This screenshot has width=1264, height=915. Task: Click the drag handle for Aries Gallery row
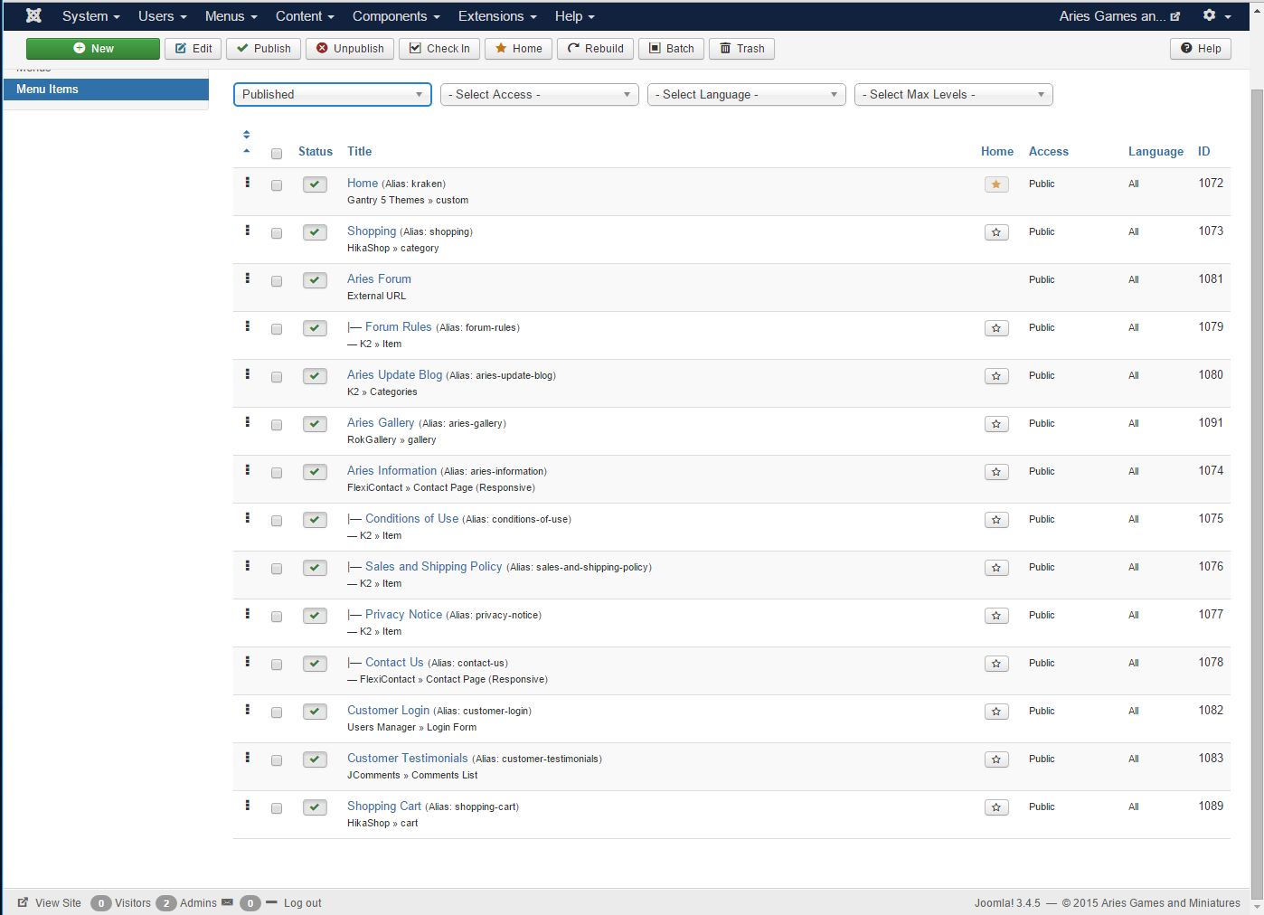[x=247, y=421]
